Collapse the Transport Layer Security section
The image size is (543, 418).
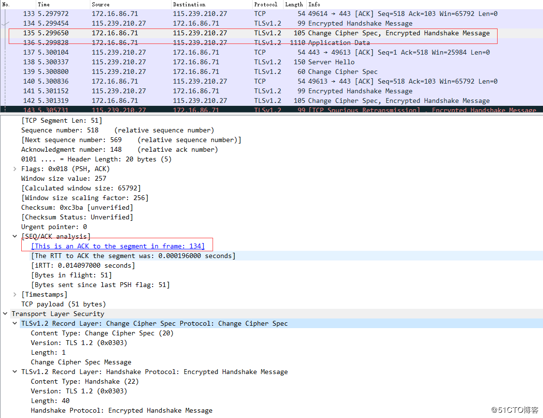coord(5,314)
